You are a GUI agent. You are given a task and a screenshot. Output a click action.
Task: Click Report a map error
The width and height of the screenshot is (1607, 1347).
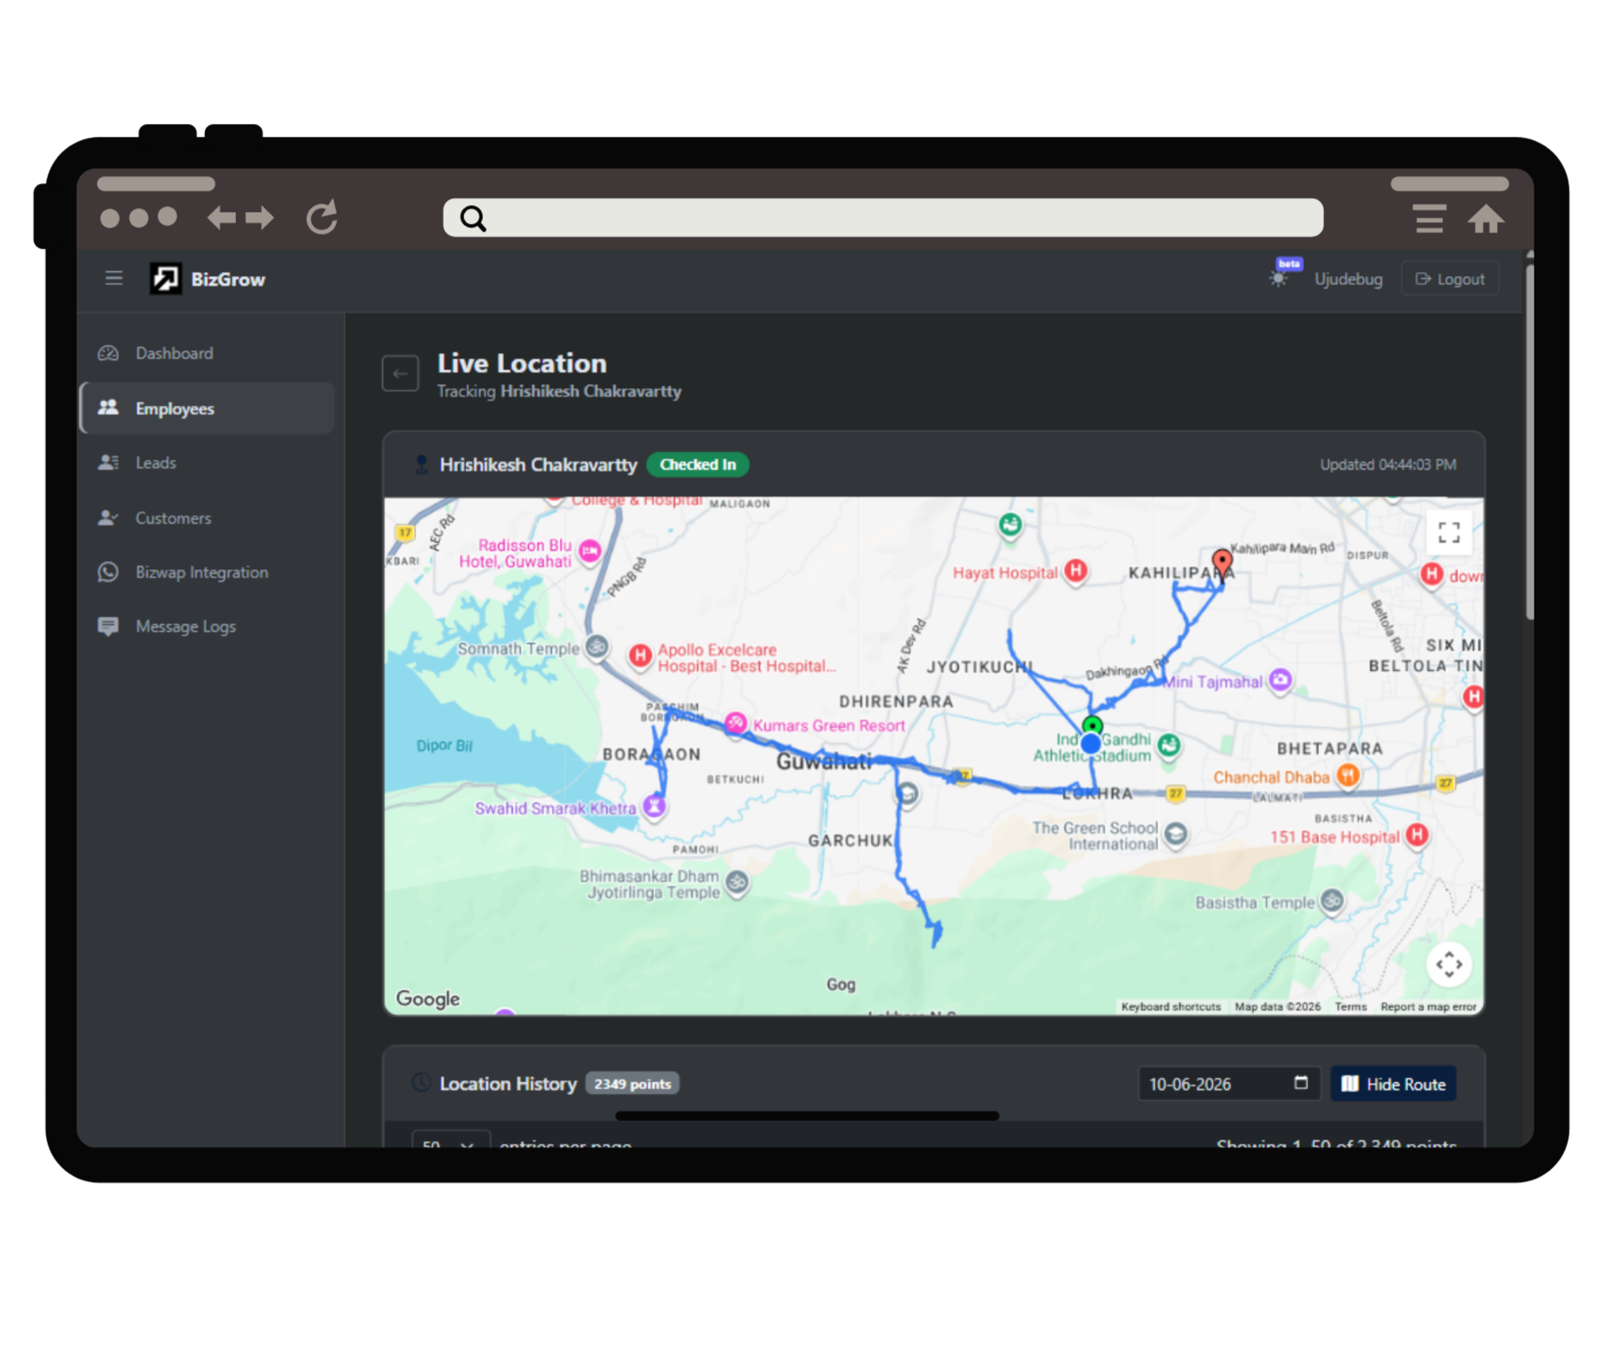pos(1427,1007)
